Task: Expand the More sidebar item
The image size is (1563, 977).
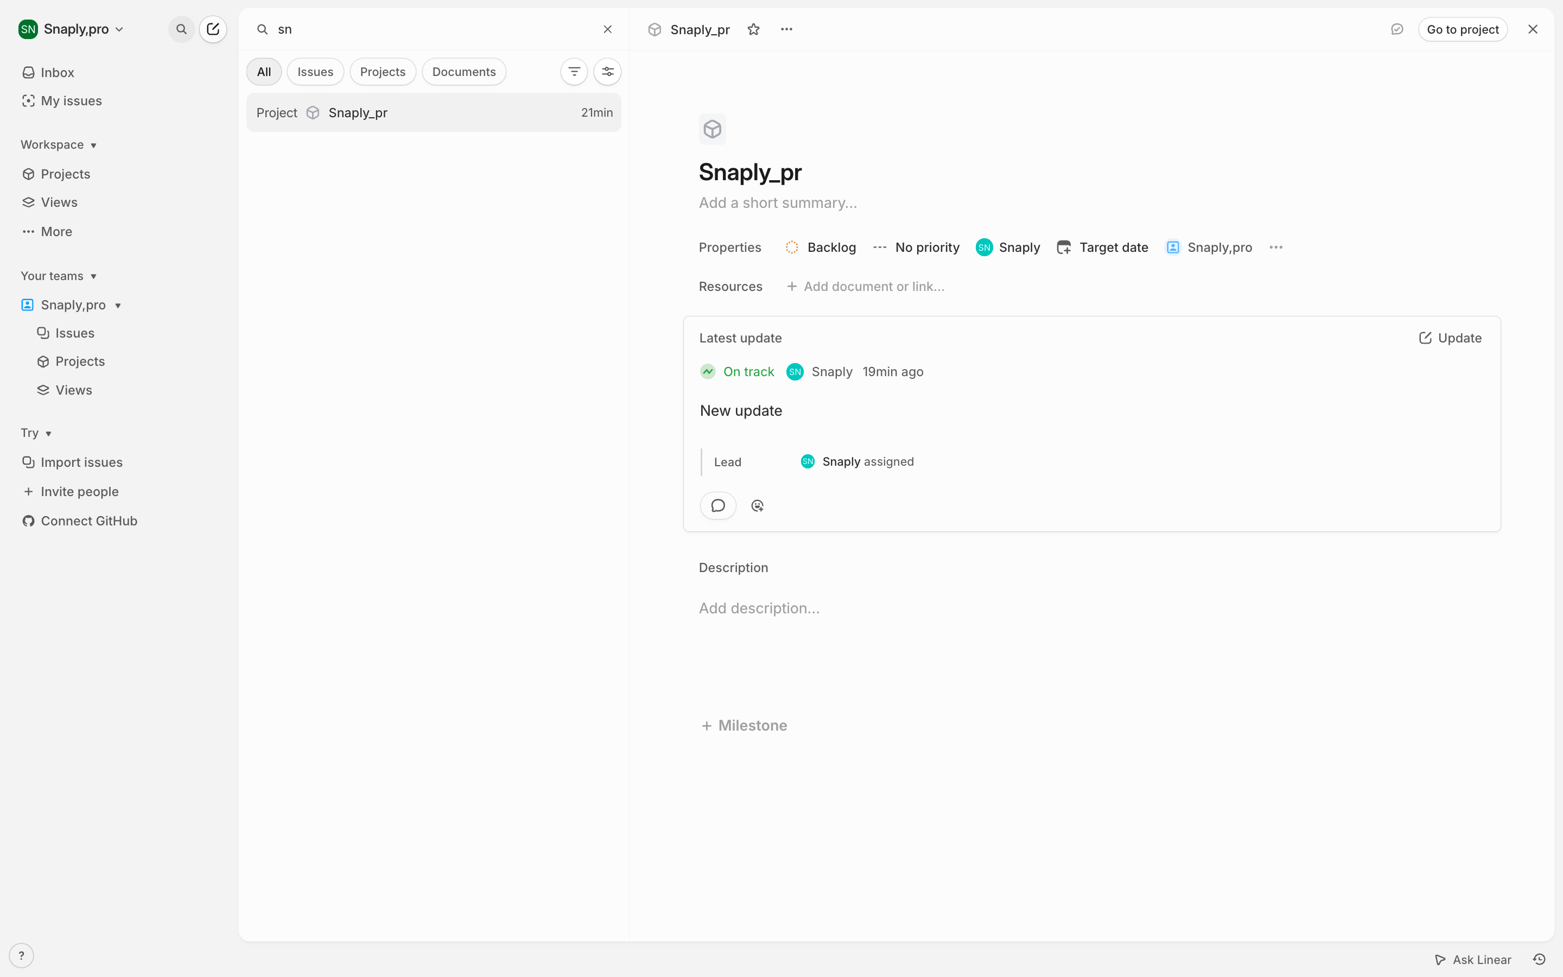Action: tap(47, 231)
